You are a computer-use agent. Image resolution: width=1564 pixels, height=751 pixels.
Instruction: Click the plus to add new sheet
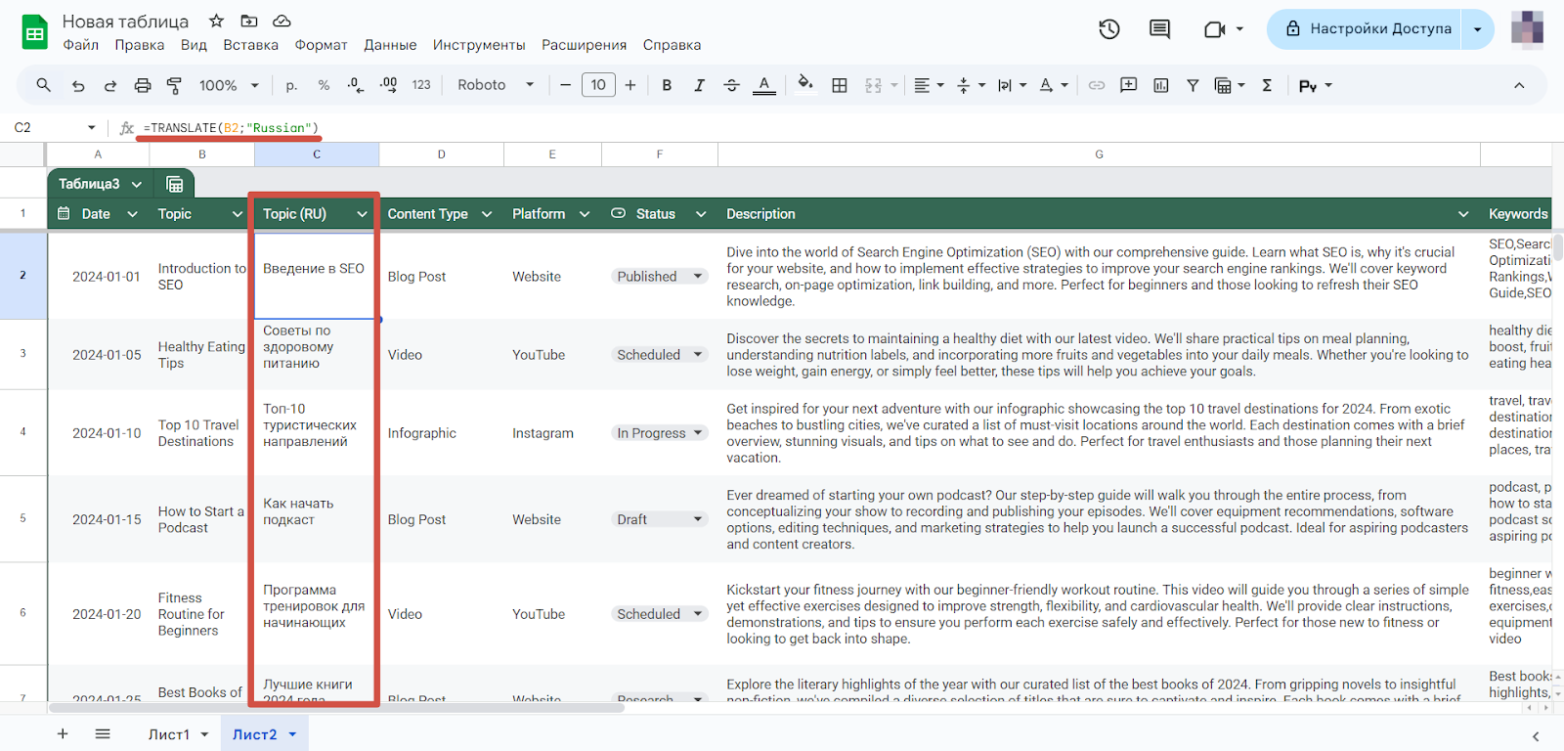63,734
